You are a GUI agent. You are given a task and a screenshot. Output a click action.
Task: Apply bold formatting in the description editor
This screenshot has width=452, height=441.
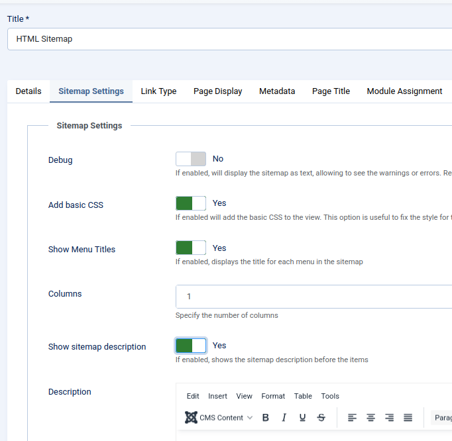pyautogui.click(x=266, y=417)
